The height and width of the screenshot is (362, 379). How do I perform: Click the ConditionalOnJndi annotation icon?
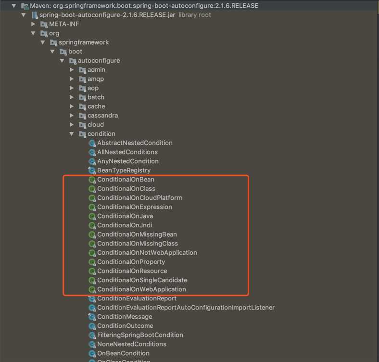coord(92,225)
